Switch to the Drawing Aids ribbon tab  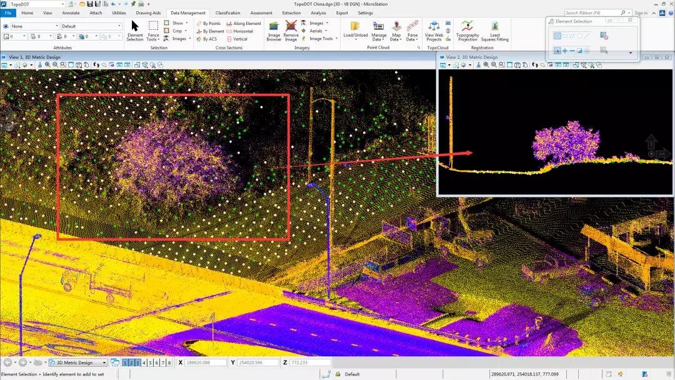click(x=148, y=13)
